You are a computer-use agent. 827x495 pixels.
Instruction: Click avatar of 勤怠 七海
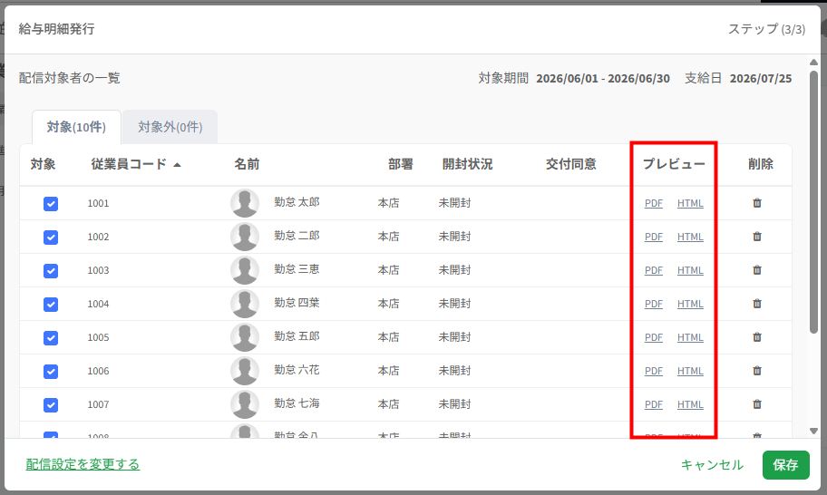click(245, 404)
